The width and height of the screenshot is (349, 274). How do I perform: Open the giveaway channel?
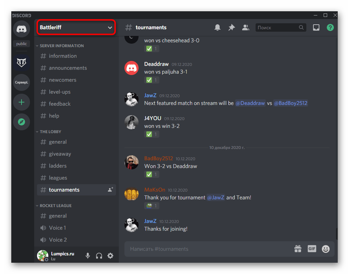pyautogui.click(x=76, y=154)
